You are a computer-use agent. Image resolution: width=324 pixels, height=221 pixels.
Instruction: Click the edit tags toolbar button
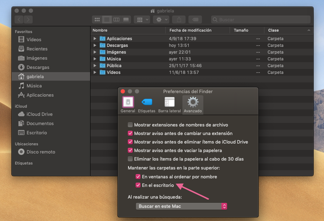tap(195, 20)
